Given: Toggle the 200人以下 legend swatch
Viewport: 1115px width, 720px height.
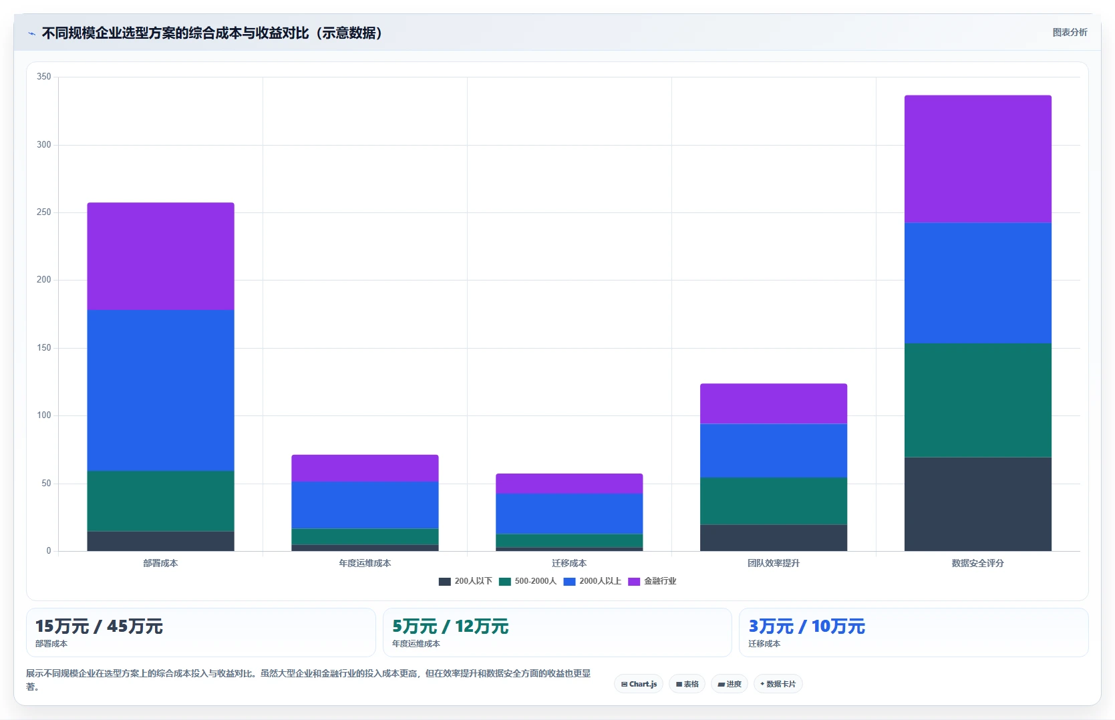Looking at the screenshot, I should (x=444, y=581).
